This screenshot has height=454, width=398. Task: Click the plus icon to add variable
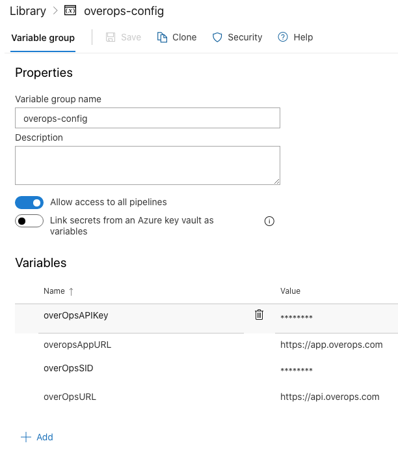tap(26, 437)
